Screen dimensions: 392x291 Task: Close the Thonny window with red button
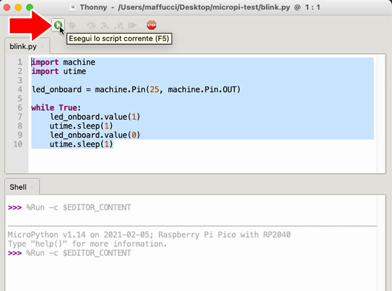(x=7, y=7)
